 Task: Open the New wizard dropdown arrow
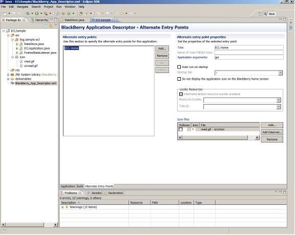click(x=9, y=13)
